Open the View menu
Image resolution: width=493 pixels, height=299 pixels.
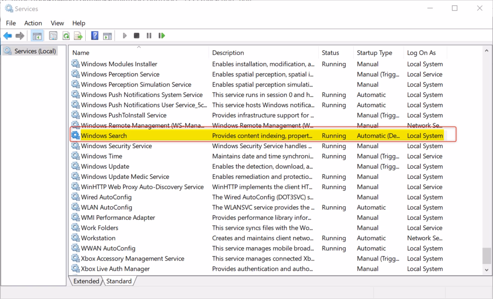pos(57,23)
